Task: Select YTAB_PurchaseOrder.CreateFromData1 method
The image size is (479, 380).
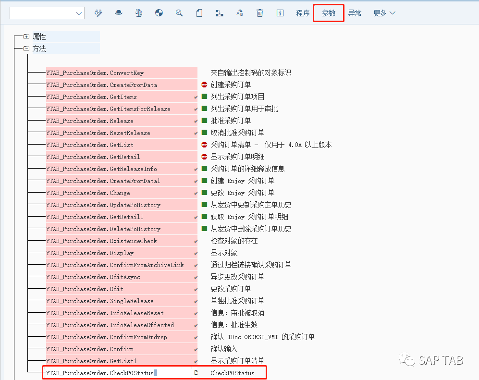Action: click(x=122, y=181)
